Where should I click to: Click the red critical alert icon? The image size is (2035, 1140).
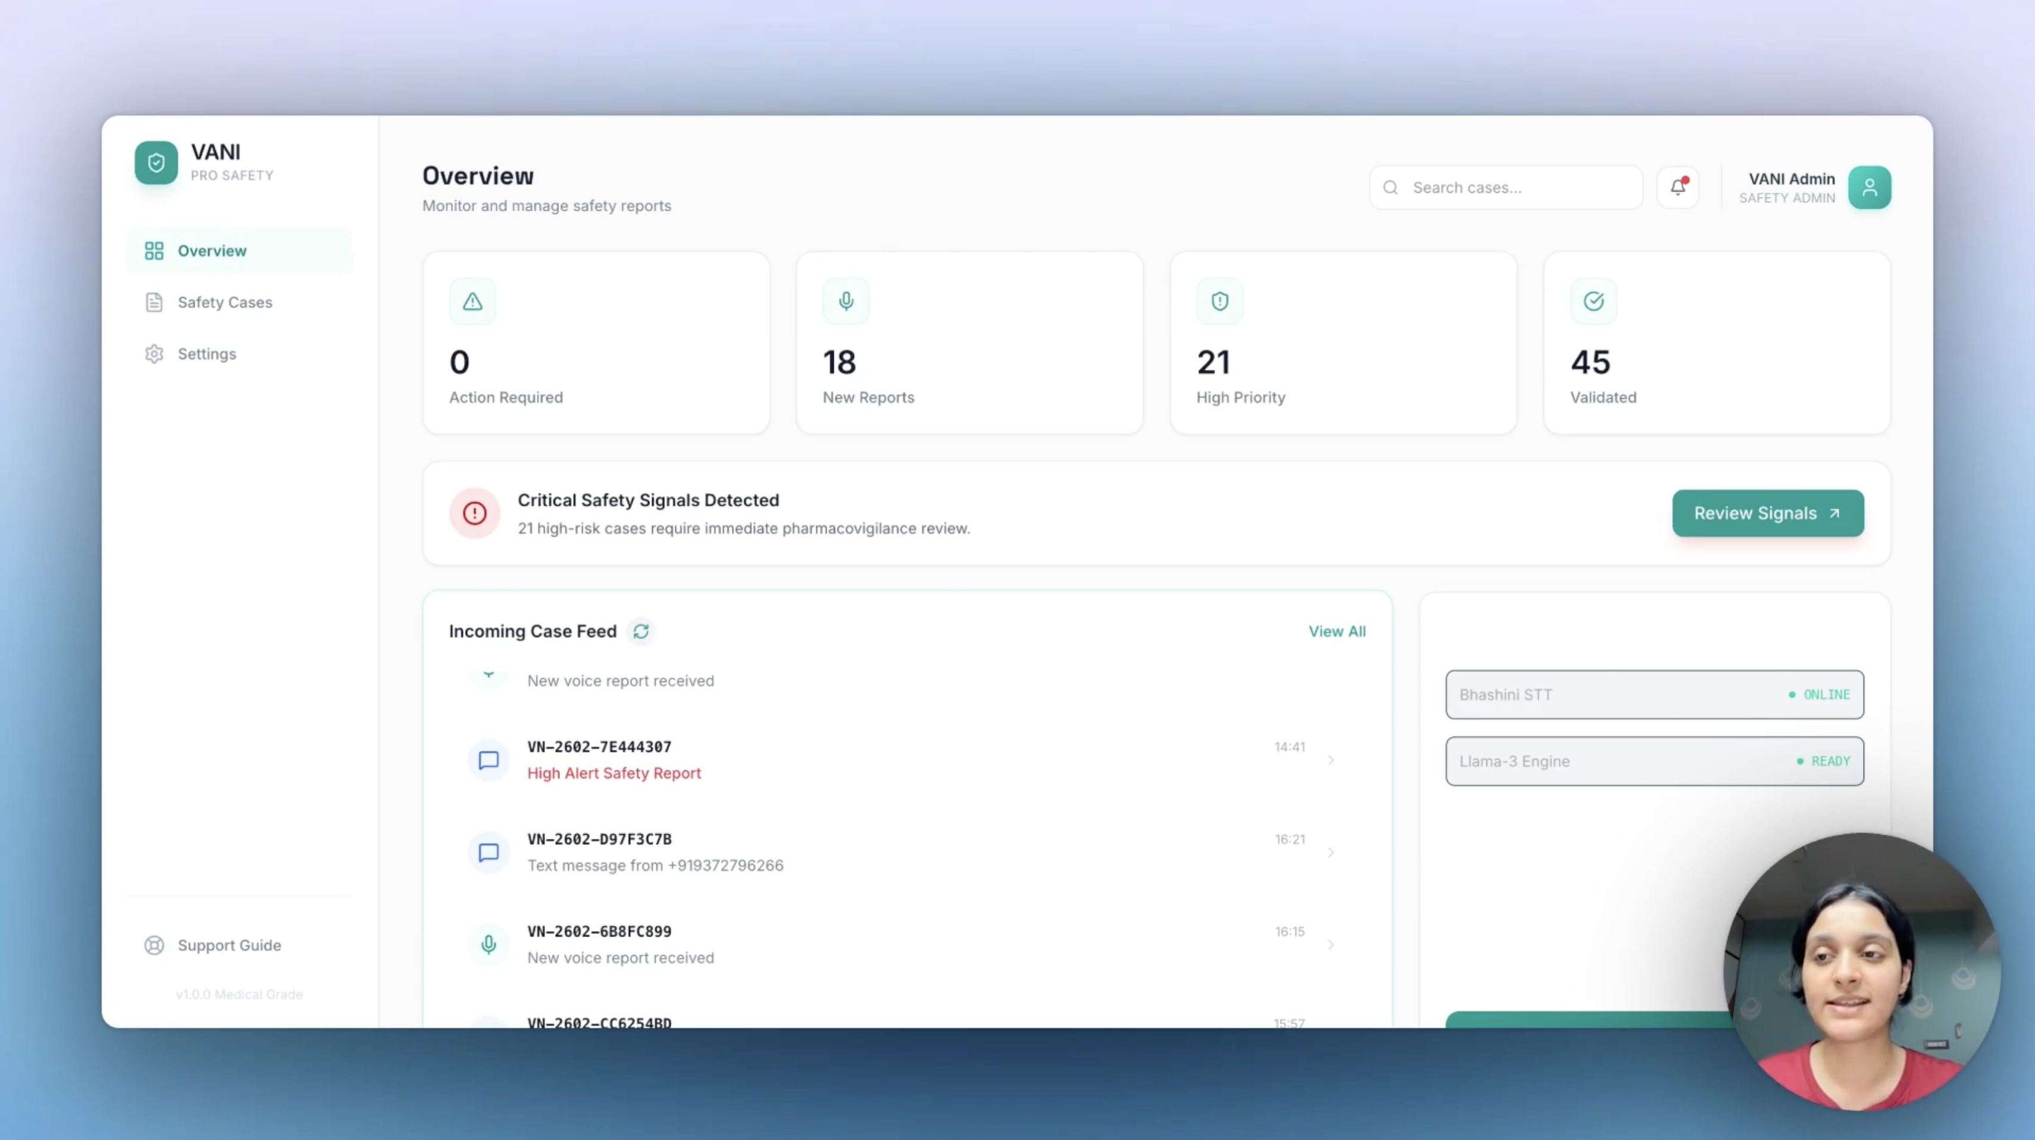475,513
